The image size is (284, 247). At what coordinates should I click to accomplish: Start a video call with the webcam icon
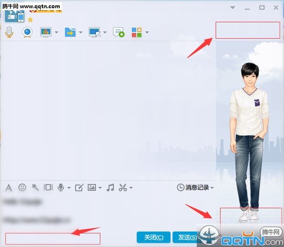click(27, 32)
